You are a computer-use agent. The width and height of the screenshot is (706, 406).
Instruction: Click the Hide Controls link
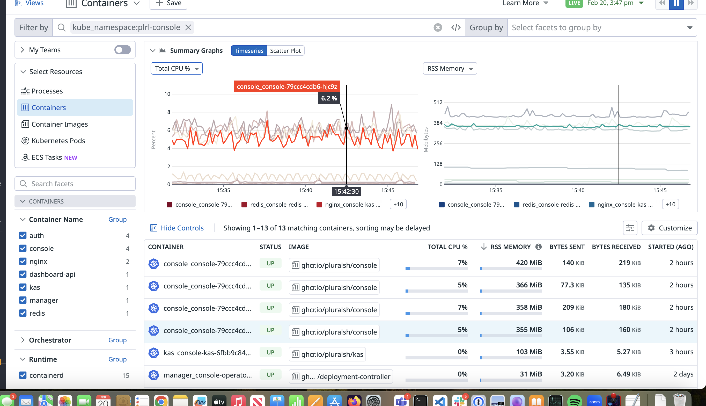182,228
